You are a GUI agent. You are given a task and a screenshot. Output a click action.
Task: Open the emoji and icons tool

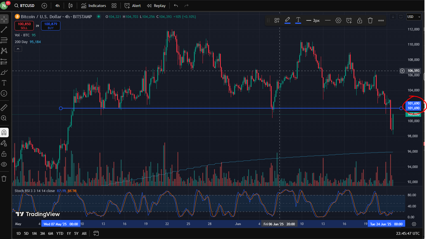[4, 93]
